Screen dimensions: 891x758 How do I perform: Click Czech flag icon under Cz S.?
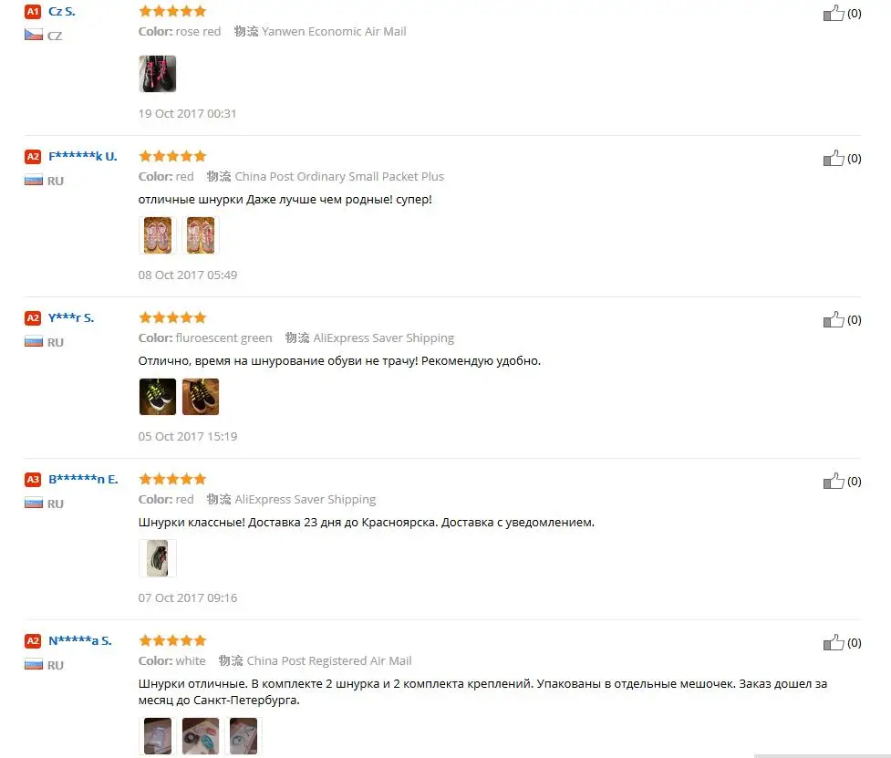pos(34,35)
